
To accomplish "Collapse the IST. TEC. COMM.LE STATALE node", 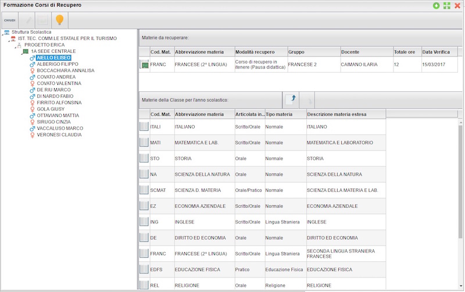I will point(9,41).
